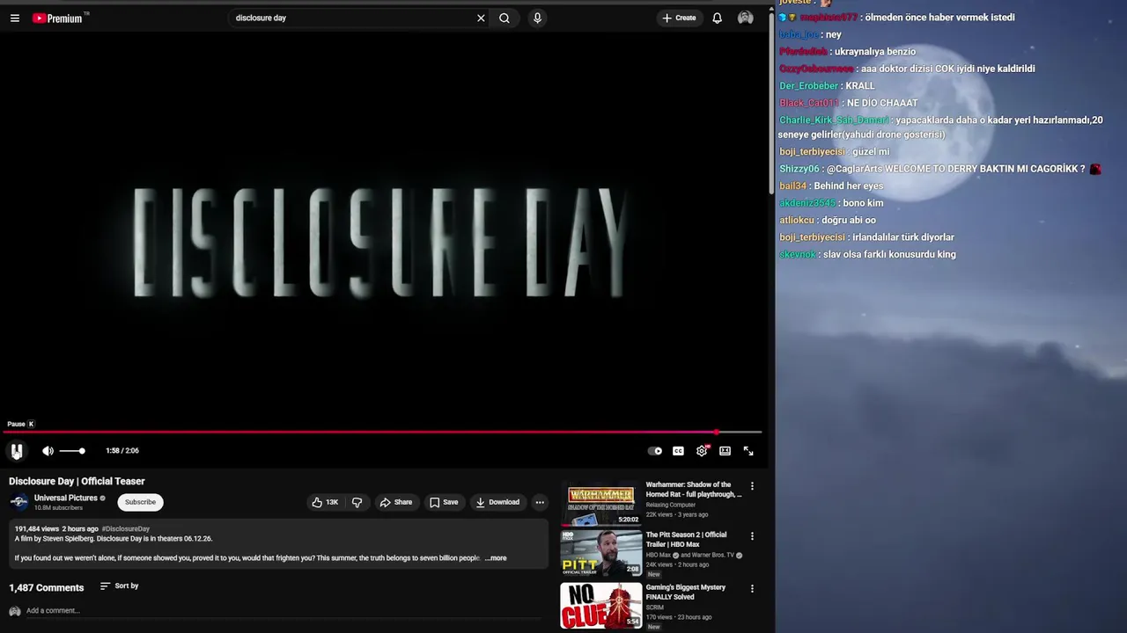Like the video (13K thumbs up)
The image size is (1127, 633).
(x=325, y=502)
